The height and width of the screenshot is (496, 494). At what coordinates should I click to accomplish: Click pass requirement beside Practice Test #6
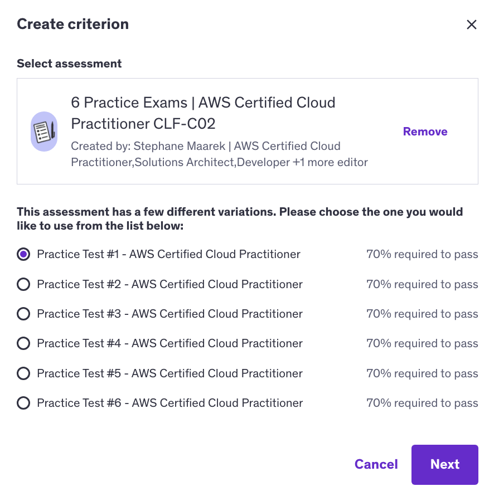pos(422,403)
